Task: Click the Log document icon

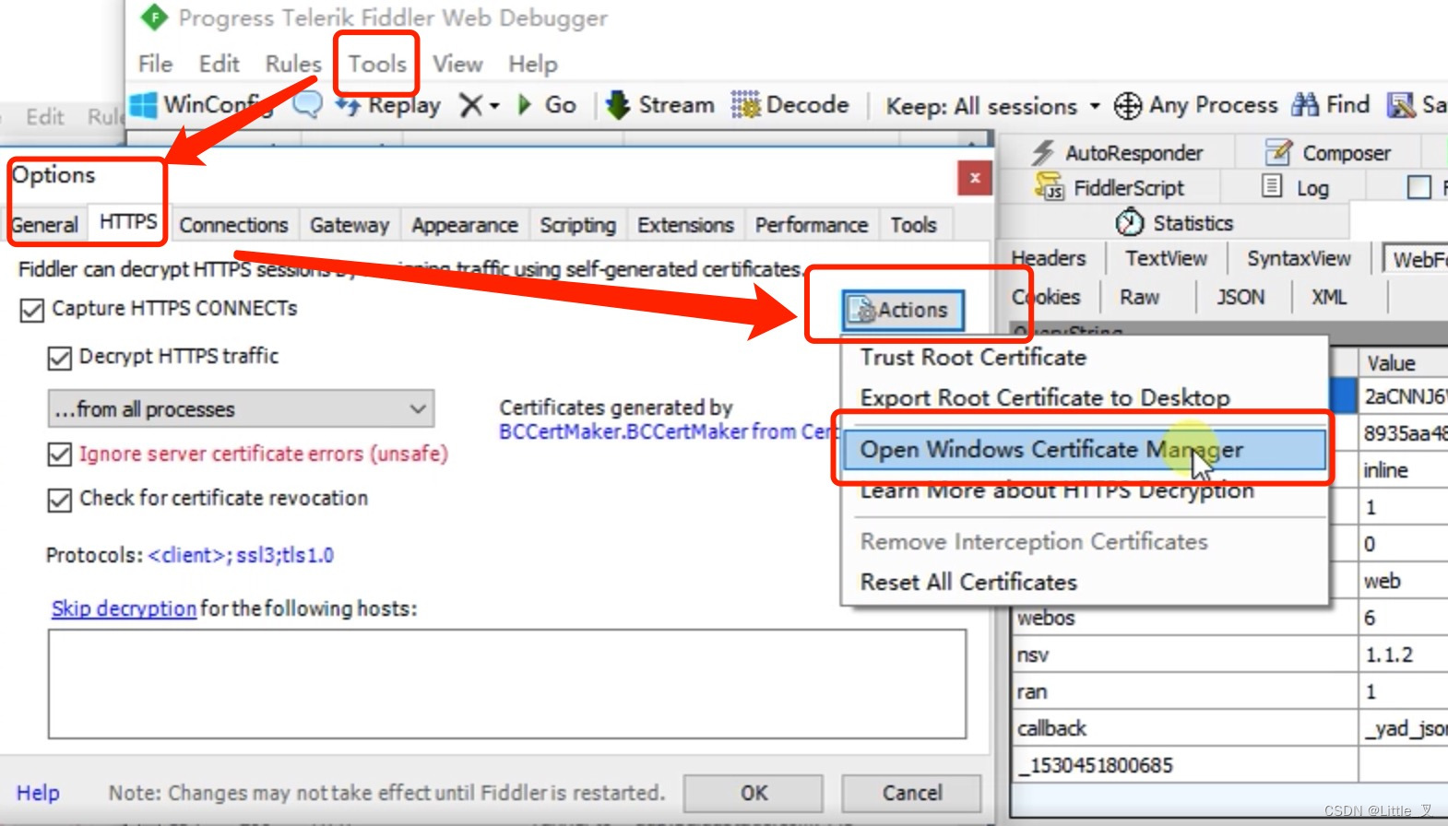Action: pos(1272,186)
